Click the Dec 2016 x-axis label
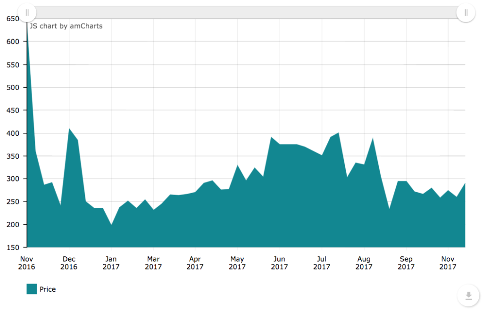Viewport: 483px width, 311px height. [x=69, y=263]
